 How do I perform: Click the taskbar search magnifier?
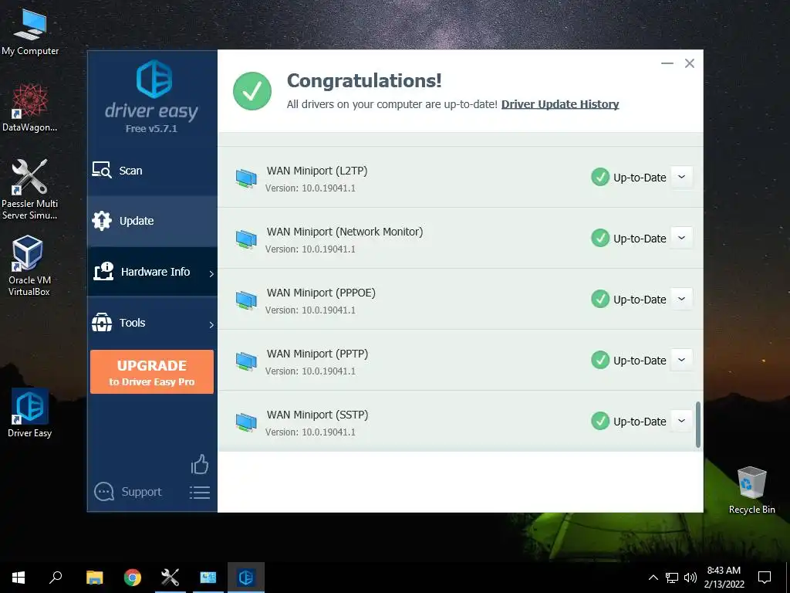pos(56,578)
